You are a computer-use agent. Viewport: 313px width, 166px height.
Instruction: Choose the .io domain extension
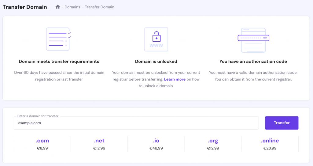(x=156, y=141)
